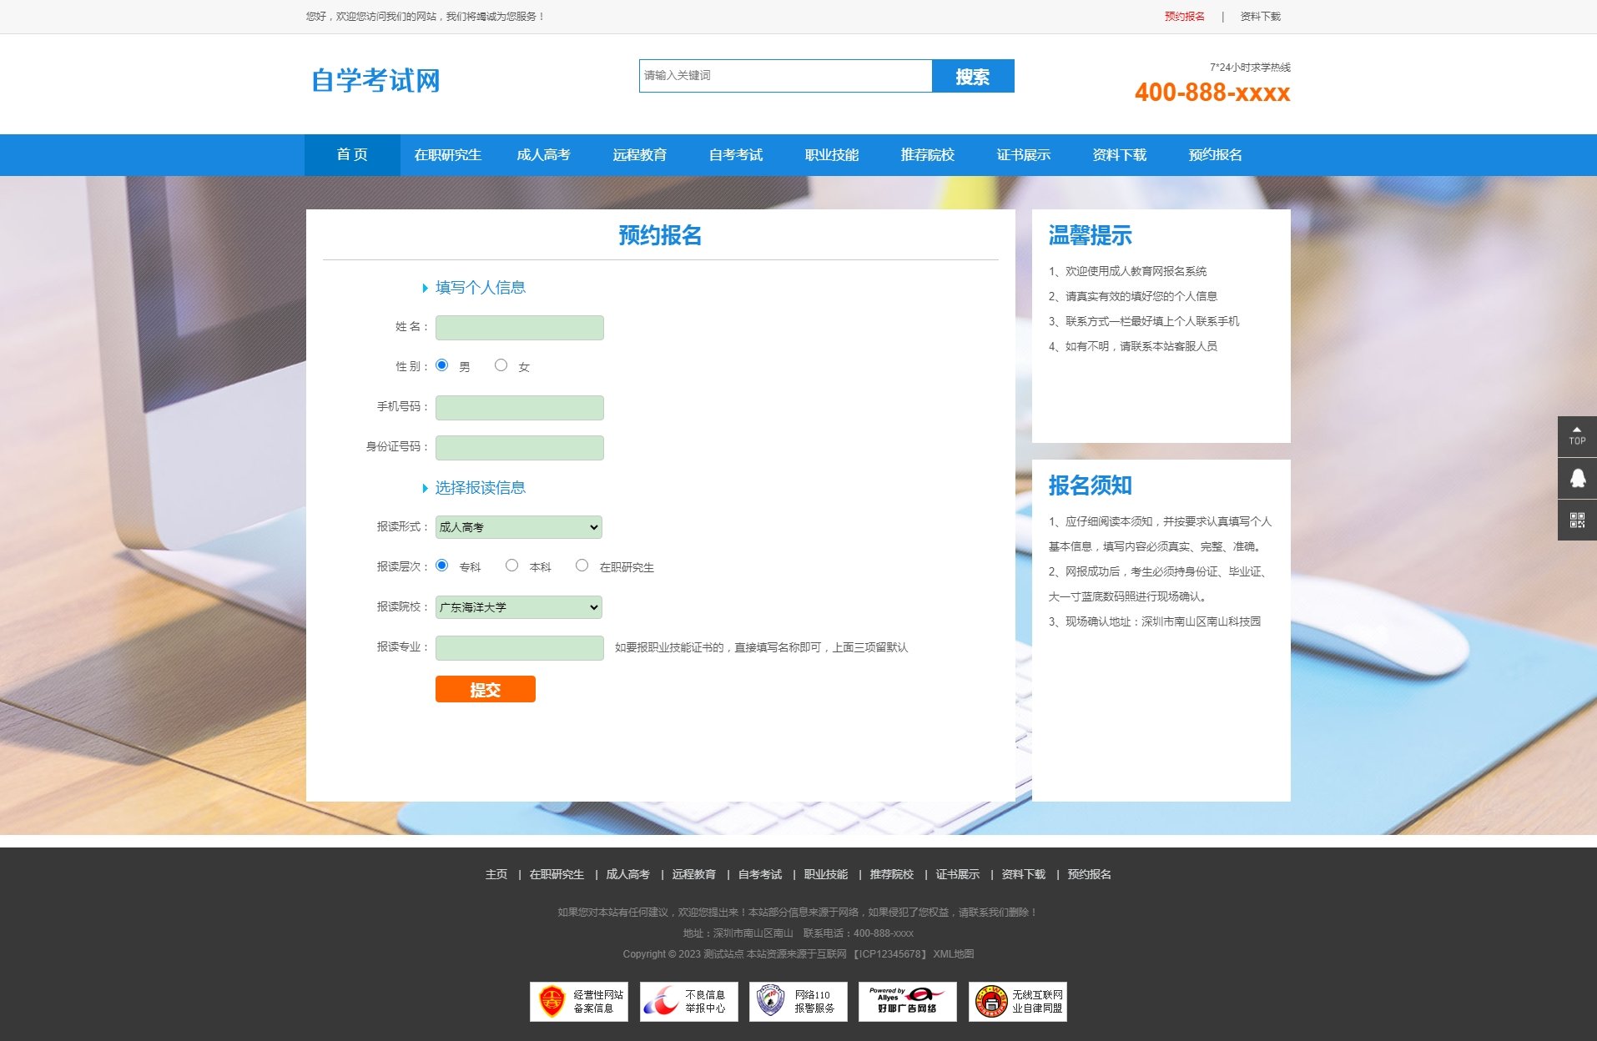Screen dimensions: 1597x1041
Task: Switch to the 自考考试 nav tab
Action: pos(735,154)
